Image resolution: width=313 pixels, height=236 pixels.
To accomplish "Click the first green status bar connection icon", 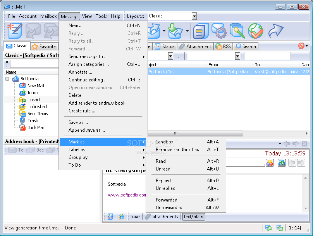I will (x=268, y=227).
